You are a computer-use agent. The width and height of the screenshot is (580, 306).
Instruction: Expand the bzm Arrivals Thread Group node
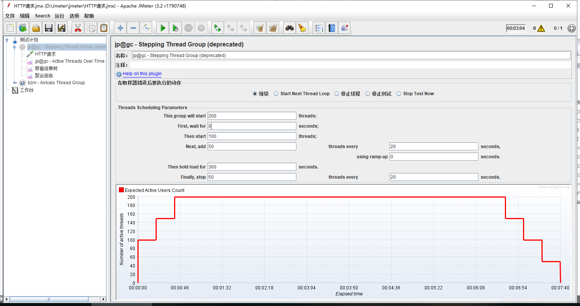15,83
